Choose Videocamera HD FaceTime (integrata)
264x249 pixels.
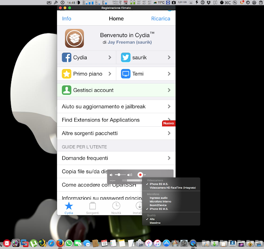pyautogui.click(x=172, y=188)
